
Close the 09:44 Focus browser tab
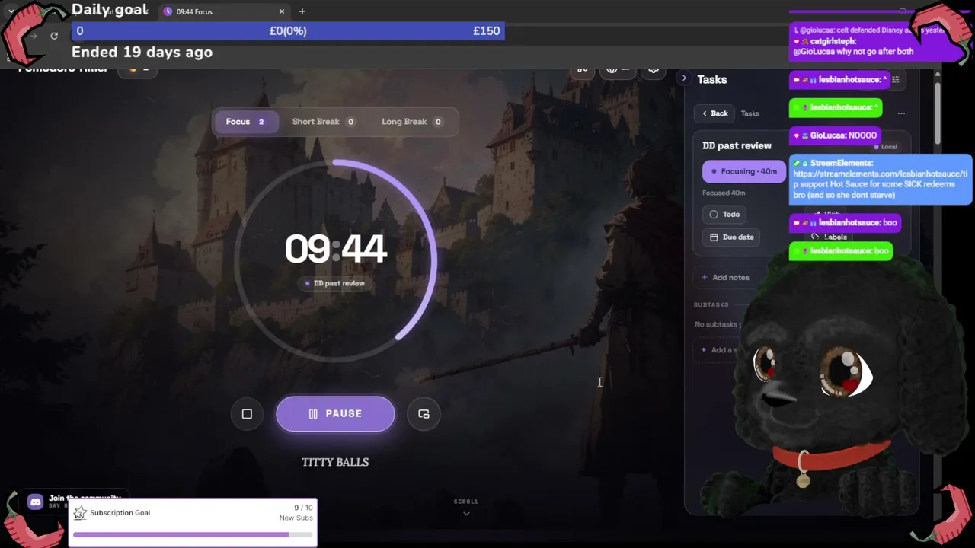tap(282, 11)
